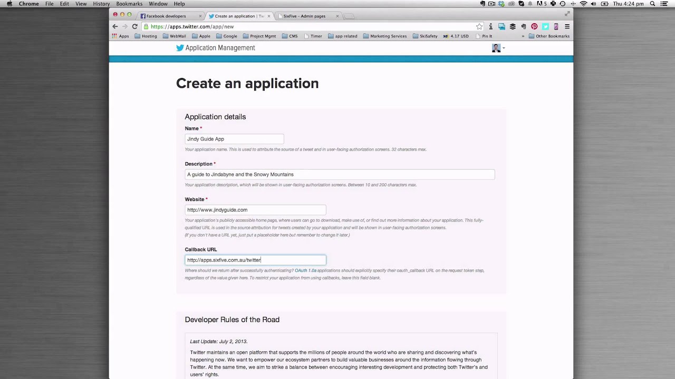Screen dimensions: 675x379
Task: Click the Twitter bird logo in the header
Action: (x=180, y=48)
